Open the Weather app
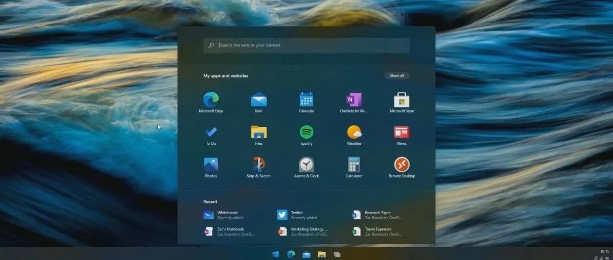Image resolution: width=613 pixels, height=260 pixels. pos(354,135)
